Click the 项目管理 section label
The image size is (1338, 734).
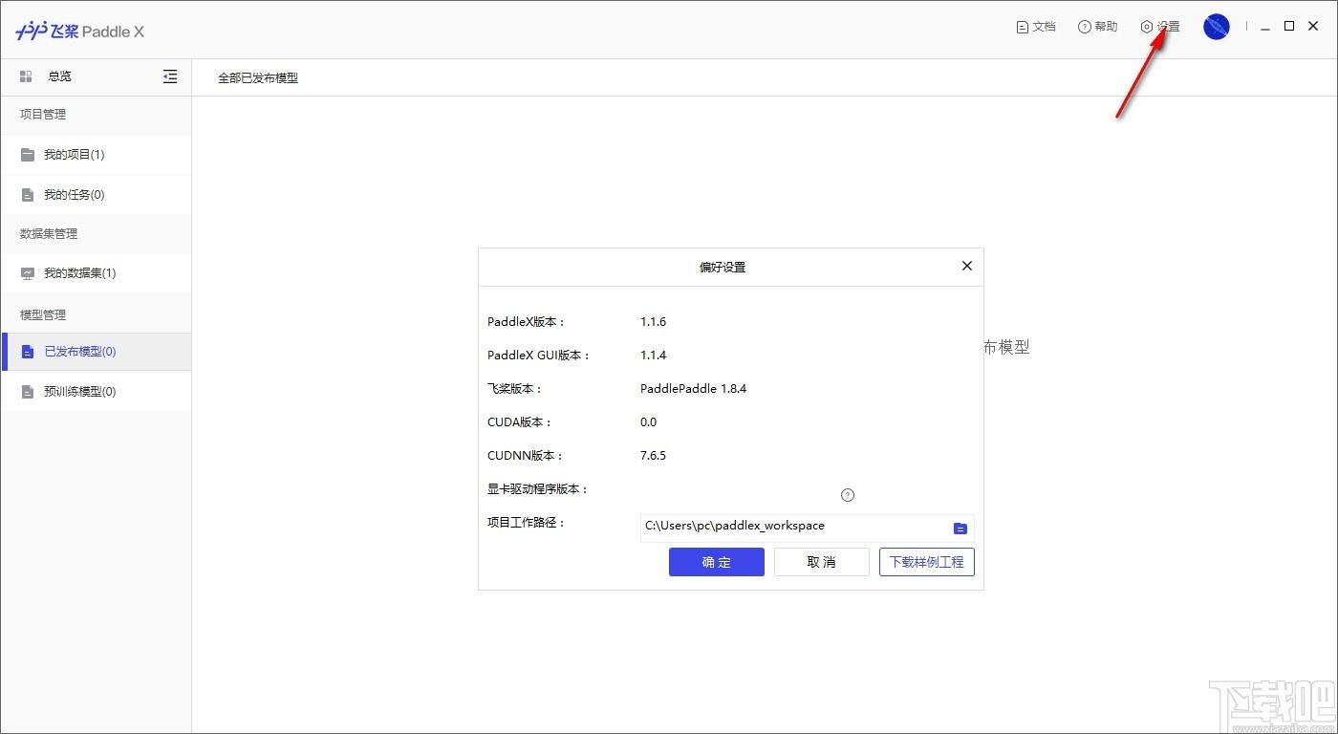tap(43, 115)
